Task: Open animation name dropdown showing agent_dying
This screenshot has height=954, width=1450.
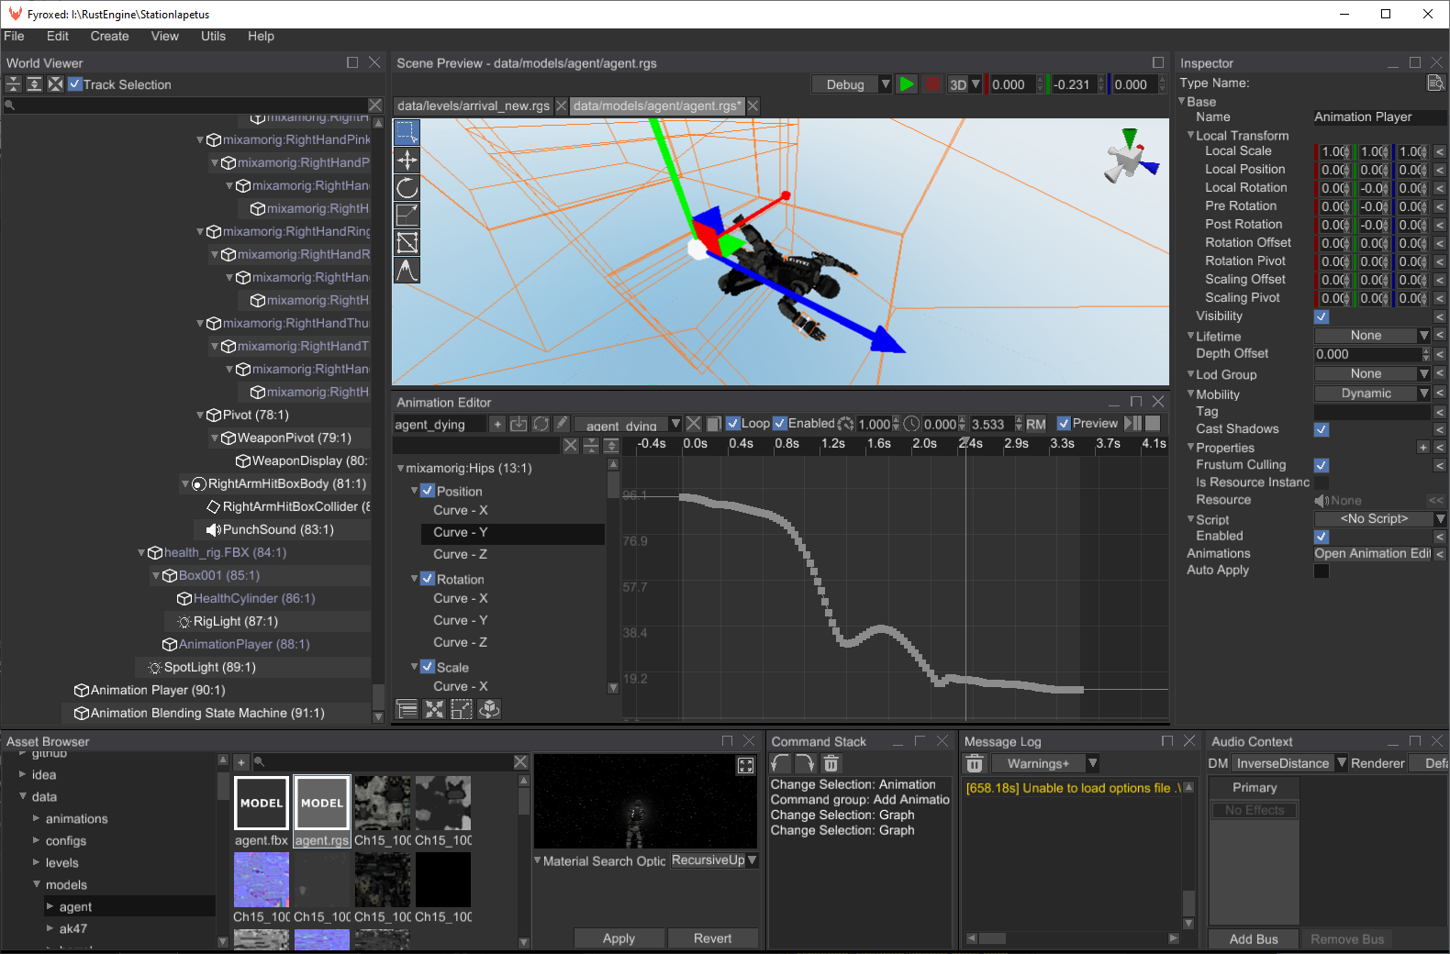Action: pyautogui.click(x=628, y=424)
